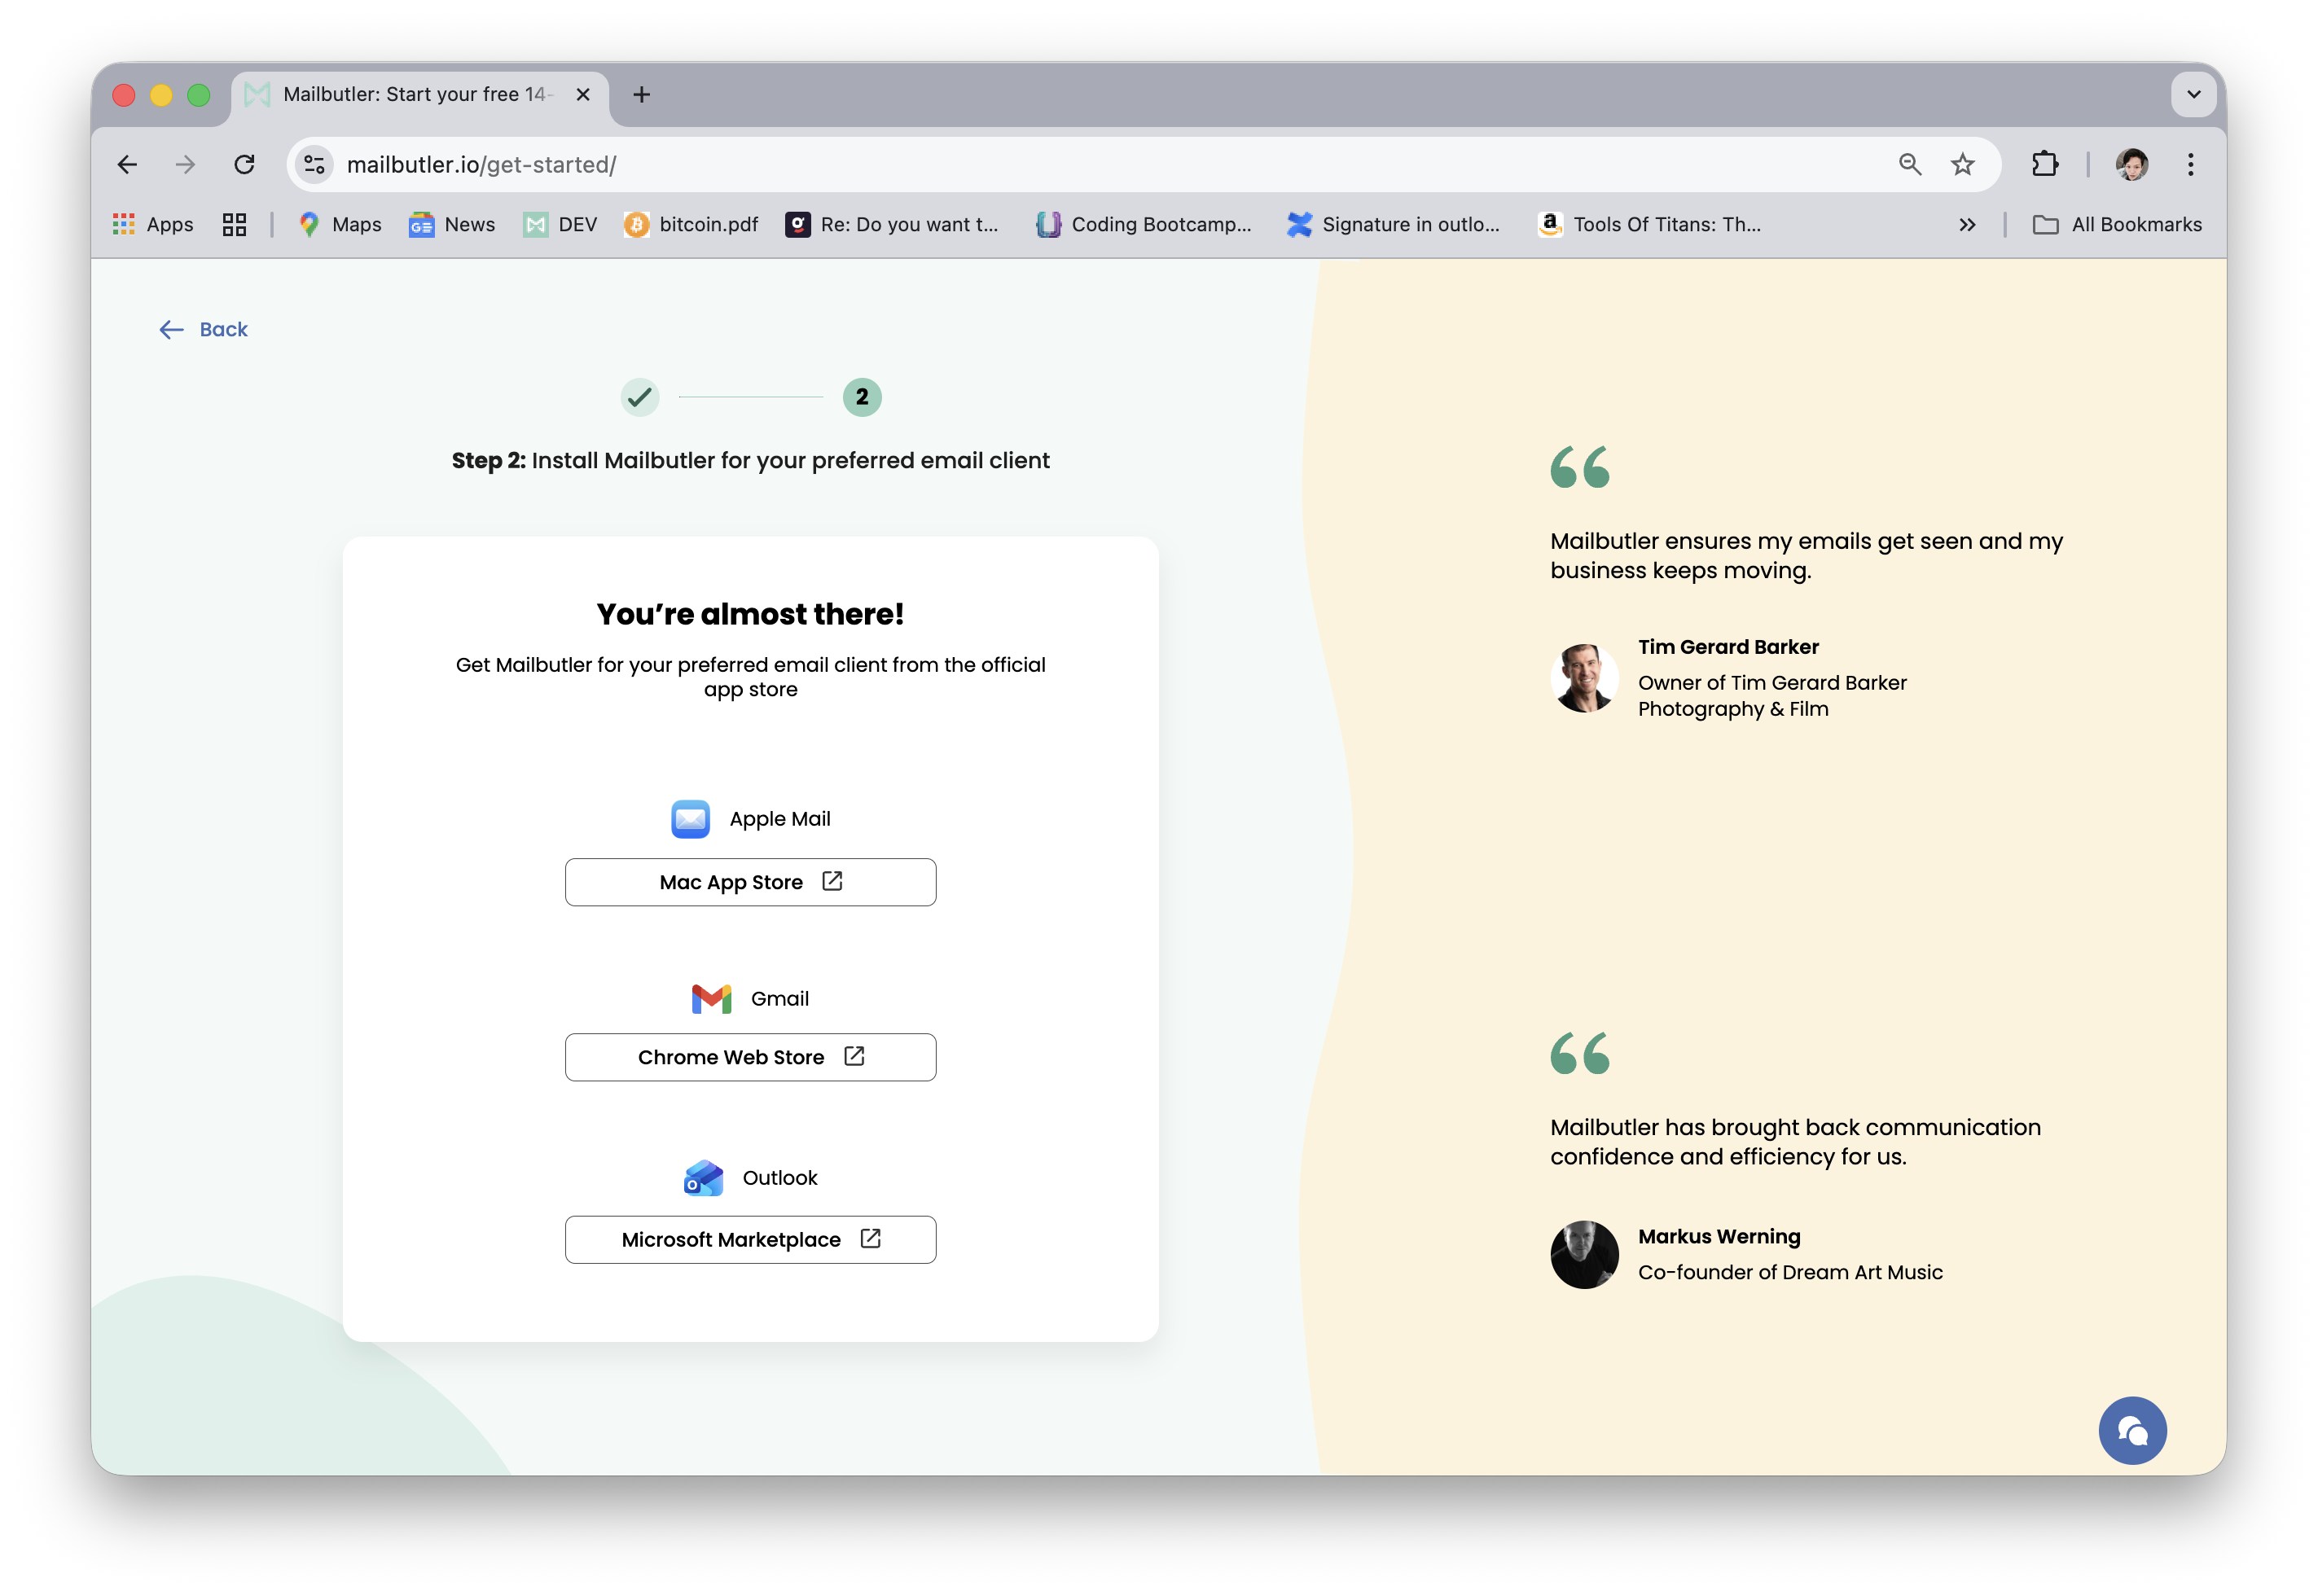
Task: Open the chat support bubble
Action: click(2132, 1430)
